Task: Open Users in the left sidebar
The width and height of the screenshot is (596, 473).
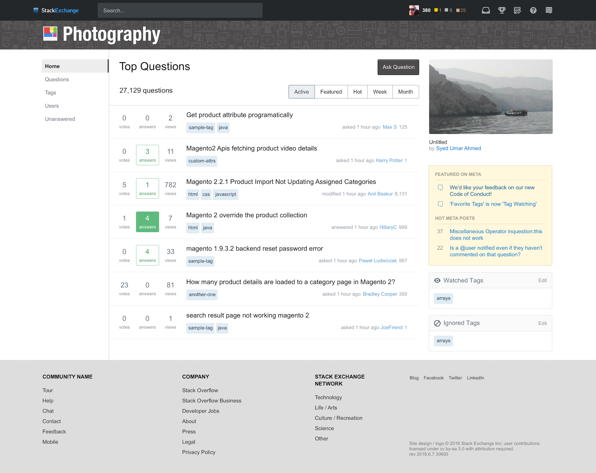Action: pos(52,106)
